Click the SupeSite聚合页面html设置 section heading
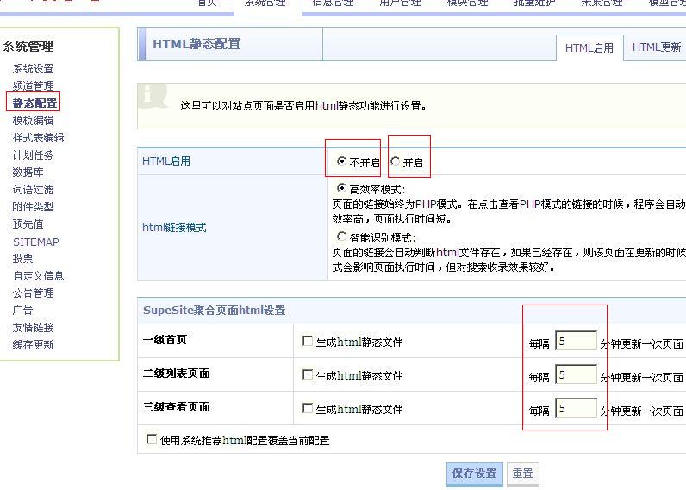The width and height of the screenshot is (686, 490). click(x=214, y=311)
